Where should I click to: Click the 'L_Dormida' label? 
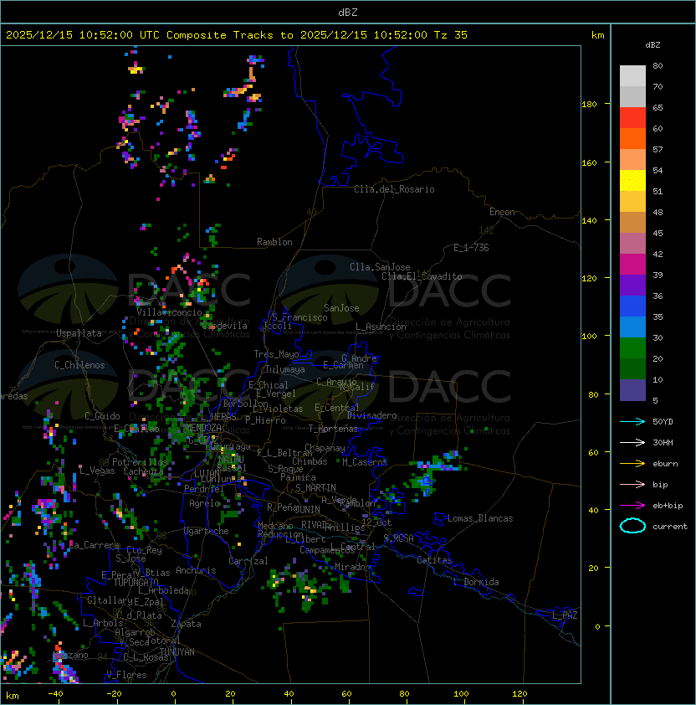[x=476, y=582]
